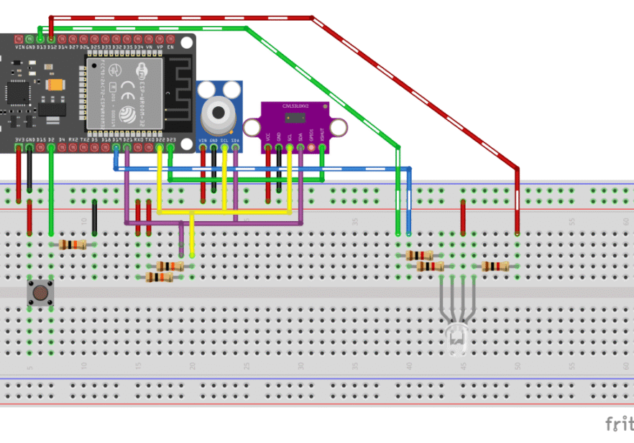Image resolution: width=634 pixels, height=443 pixels.
Task: Click the EN pin on the ESP32
Action: point(170,38)
